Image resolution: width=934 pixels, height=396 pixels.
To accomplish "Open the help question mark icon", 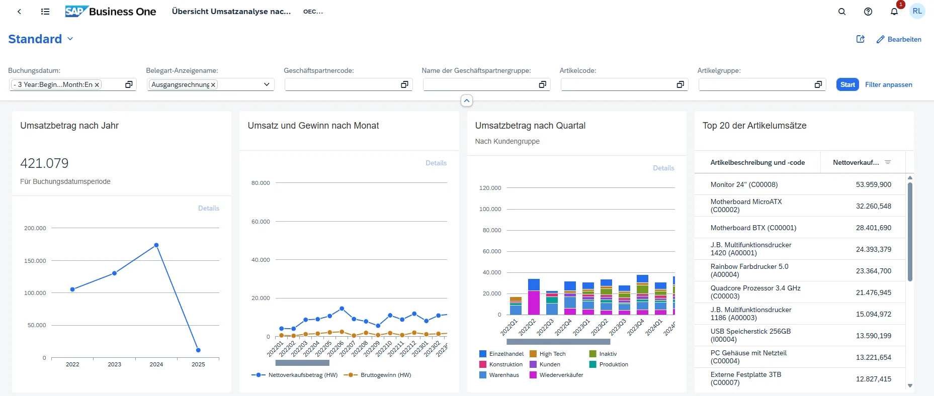I will click(x=868, y=12).
